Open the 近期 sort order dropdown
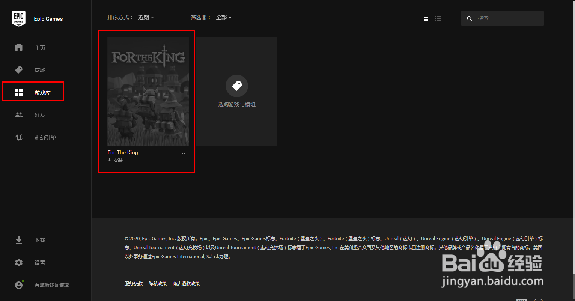 (x=146, y=17)
